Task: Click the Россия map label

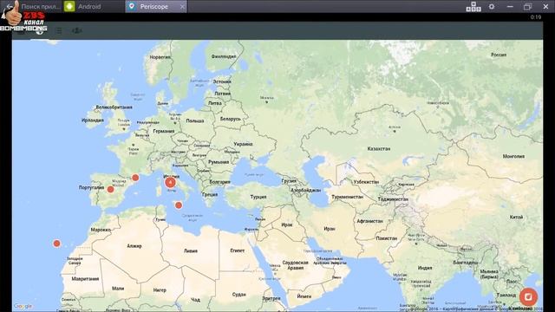Action: 499,55
